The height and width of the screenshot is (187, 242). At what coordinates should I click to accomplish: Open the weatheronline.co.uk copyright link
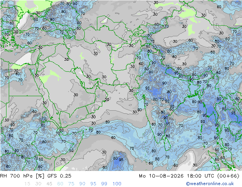[x=210, y=184]
